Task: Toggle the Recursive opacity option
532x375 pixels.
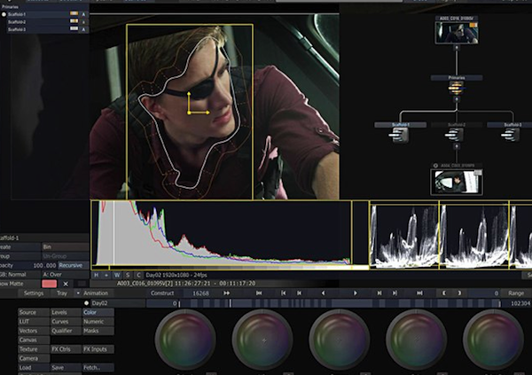Action: point(71,265)
